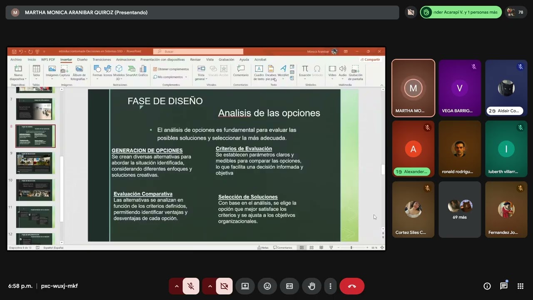Show Meet meeting details info
The width and height of the screenshot is (533, 300).
(x=487, y=286)
